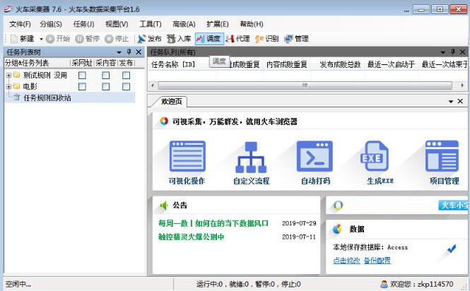Open the 任务列表树 panel dropdown arrow
Image resolution: width=470 pixels, height=291 pixels.
tap(119, 52)
